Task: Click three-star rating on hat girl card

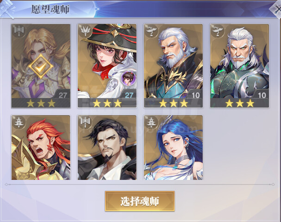Action: tap(107, 103)
